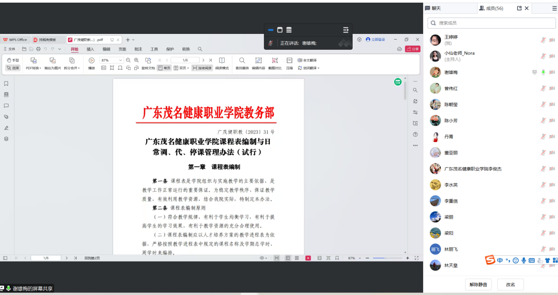
Task: Click the Unmute (解除静音) button
Action: click(478, 284)
